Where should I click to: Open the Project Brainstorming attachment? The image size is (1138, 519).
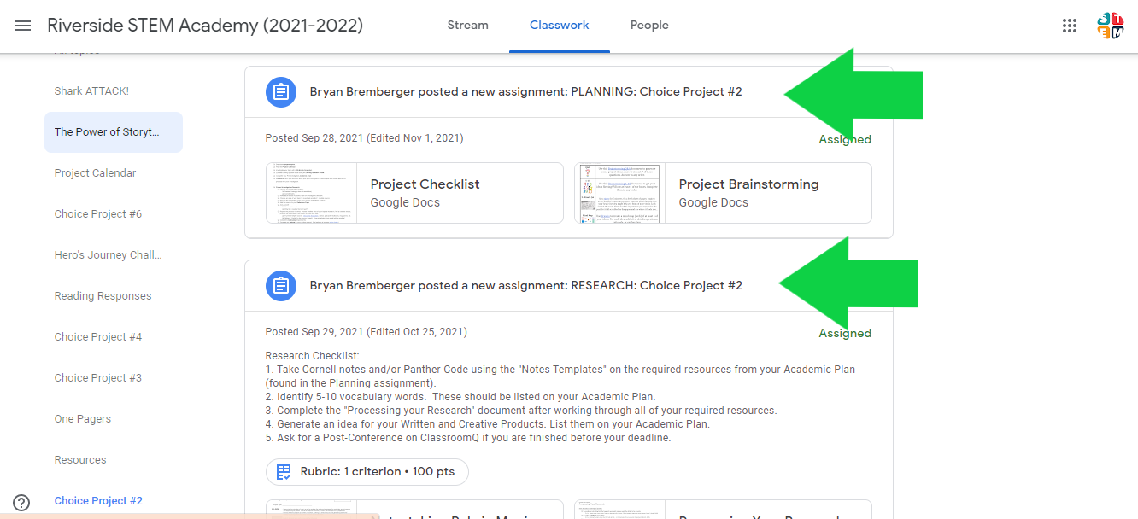click(723, 193)
